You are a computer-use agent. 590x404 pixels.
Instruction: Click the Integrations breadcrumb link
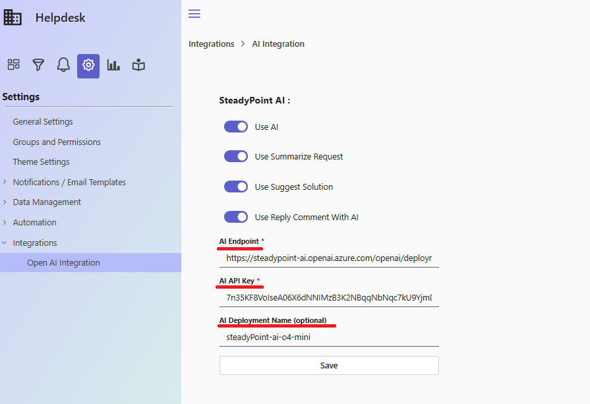point(211,44)
